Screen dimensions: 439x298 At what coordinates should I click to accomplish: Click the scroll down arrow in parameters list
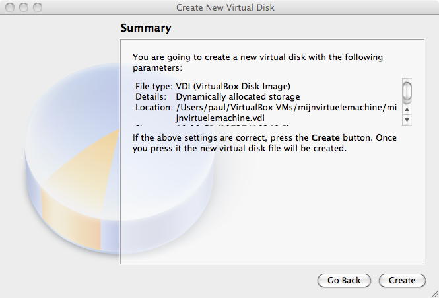[x=407, y=120]
